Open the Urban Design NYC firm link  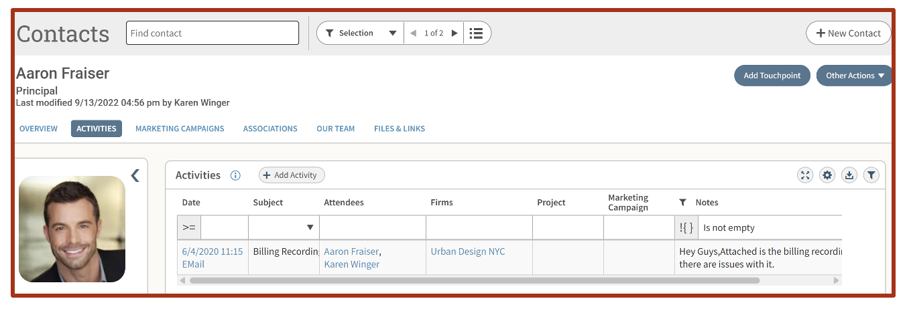(468, 251)
